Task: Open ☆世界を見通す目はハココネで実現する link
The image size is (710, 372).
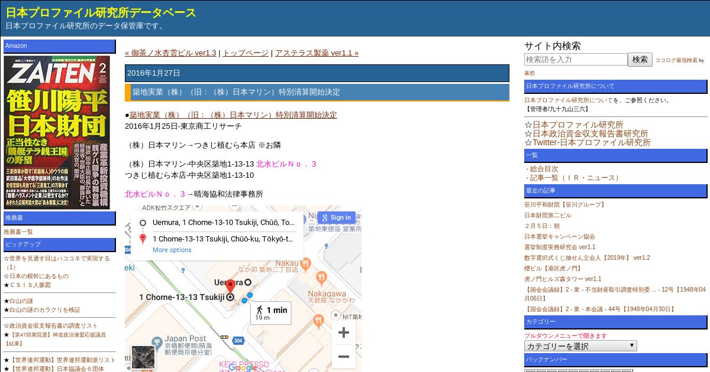Action: 57,263
